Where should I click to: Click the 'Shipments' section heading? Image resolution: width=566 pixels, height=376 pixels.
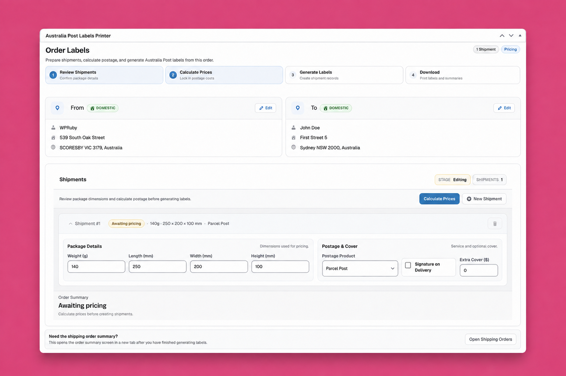click(x=73, y=179)
